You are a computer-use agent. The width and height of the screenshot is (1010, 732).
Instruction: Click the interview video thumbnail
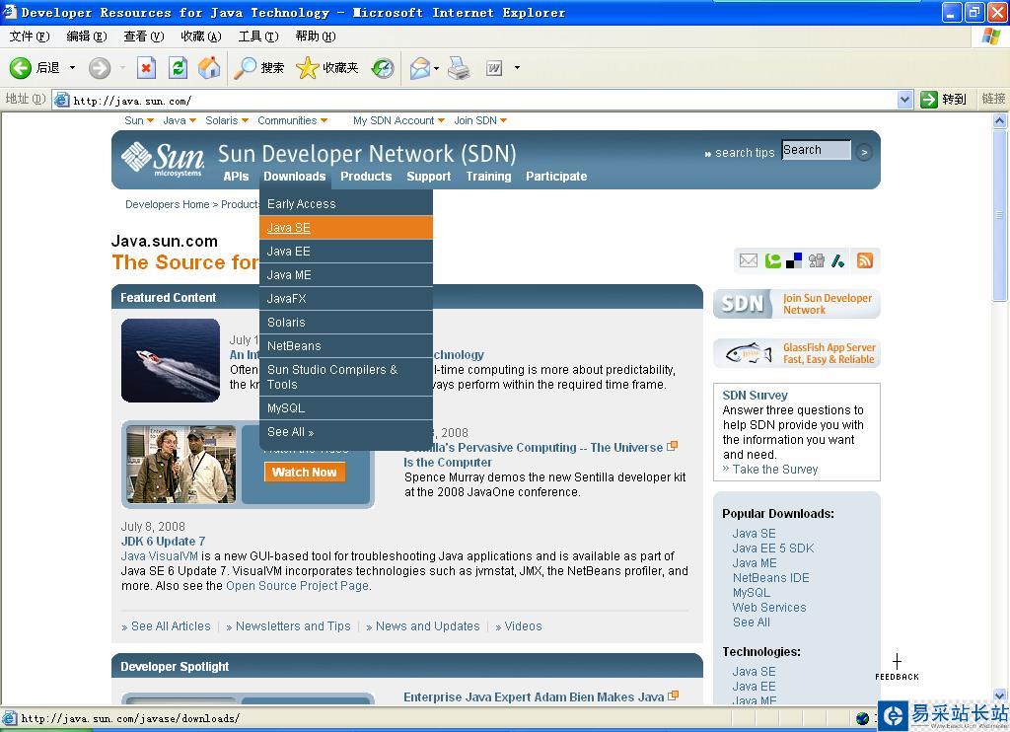tap(181, 464)
